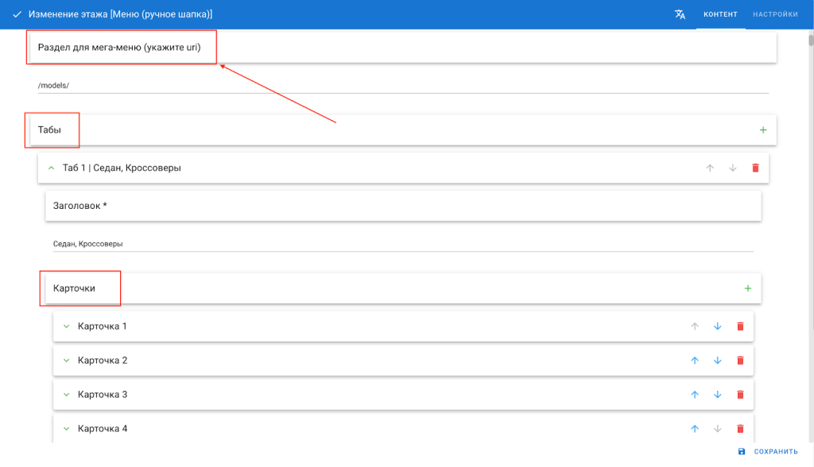Collapse the Таб 1 section chevron

(52, 168)
